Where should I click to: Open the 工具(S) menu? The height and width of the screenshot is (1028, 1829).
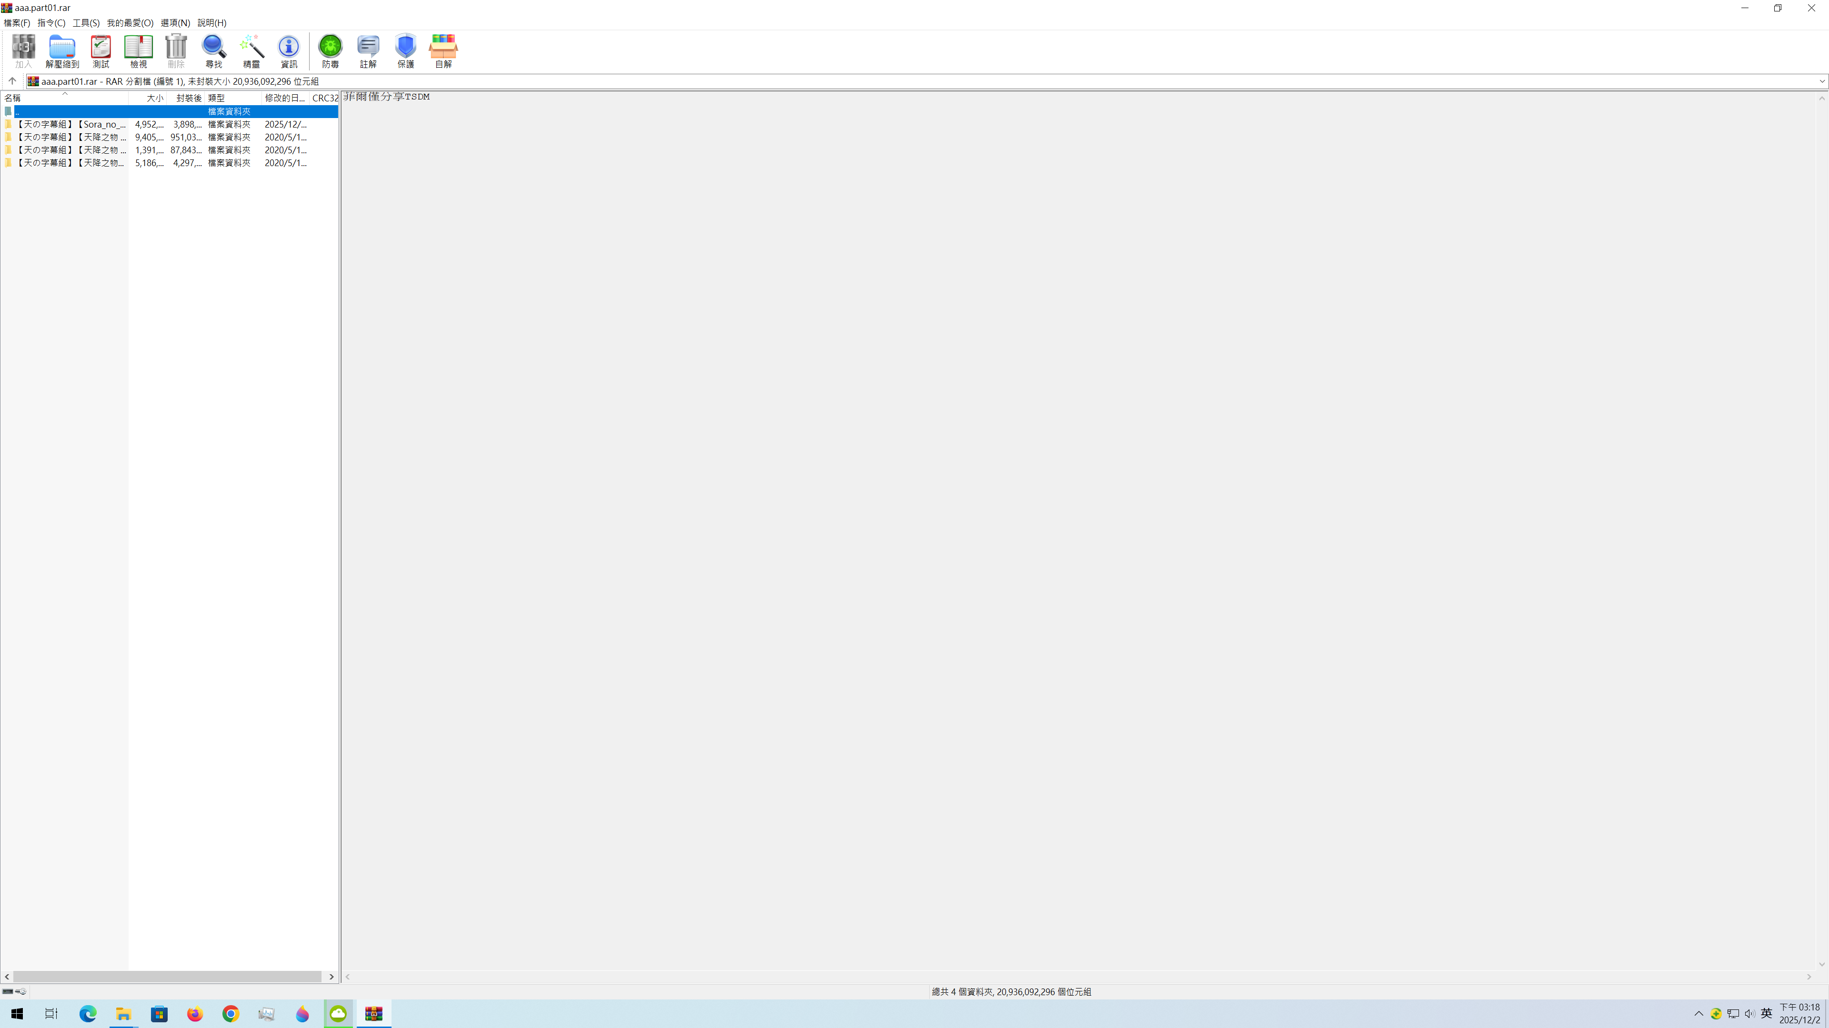point(86,23)
